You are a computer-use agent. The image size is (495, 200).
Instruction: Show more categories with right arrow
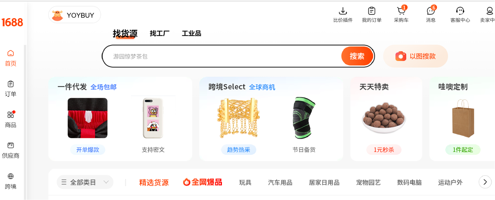(485, 182)
